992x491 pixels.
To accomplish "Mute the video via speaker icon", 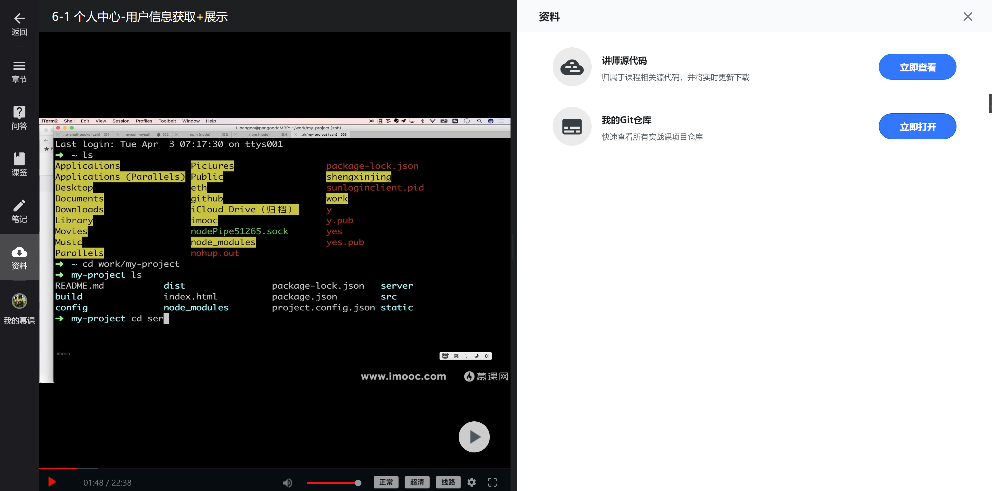I will coord(287,482).
